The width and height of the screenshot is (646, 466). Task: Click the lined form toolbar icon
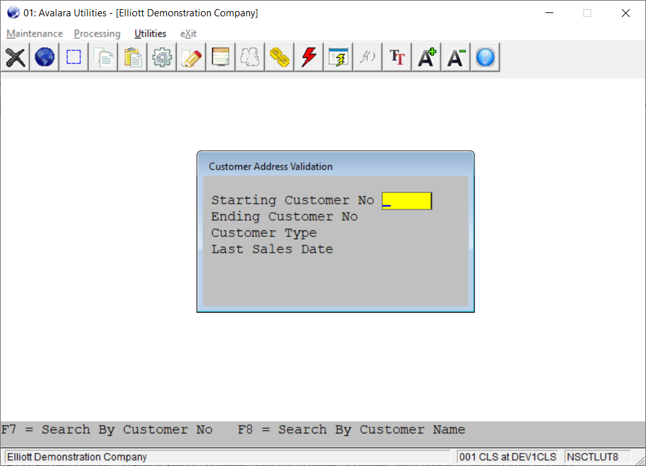[221, 57]
